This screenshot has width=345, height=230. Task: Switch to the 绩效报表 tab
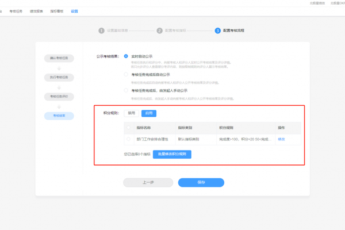(x=37, y=11)
